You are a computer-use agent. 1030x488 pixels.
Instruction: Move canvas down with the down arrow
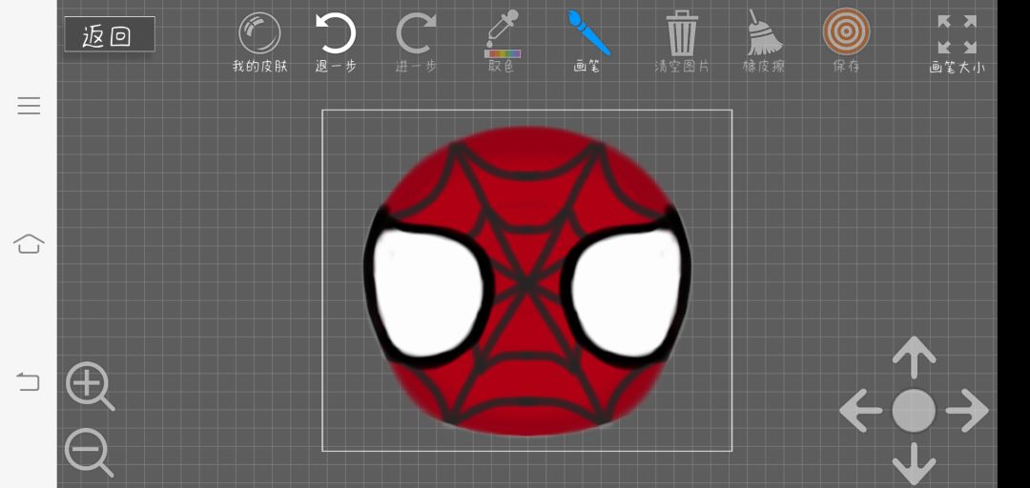(914, 464)
